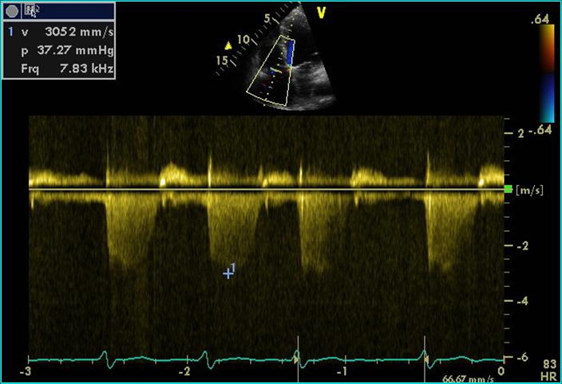The image size is (562, 384).
Task: Click the blue measurement number "1" in panel
Action: click(11, 32)
